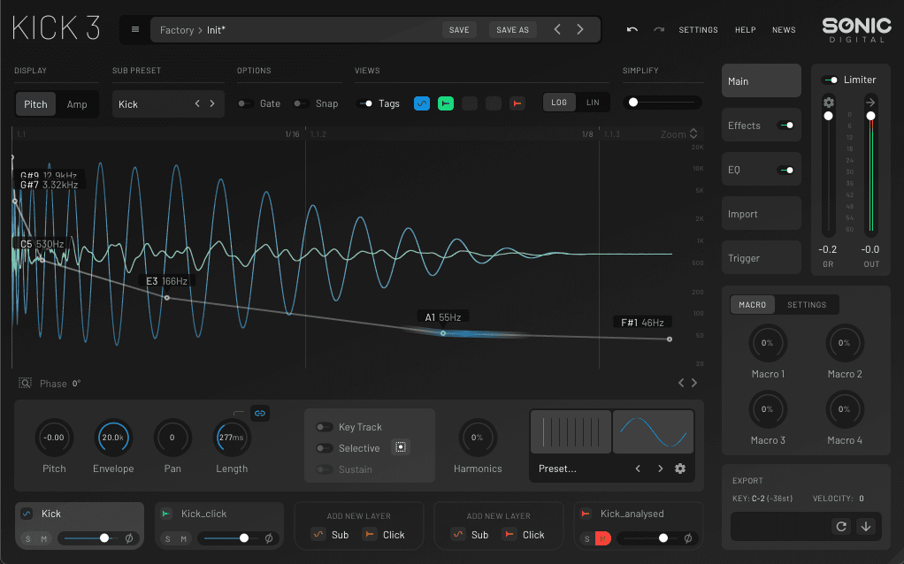Click the phase invert icon on Kick layer
904x564 pixels.
[x=129, y=538]
